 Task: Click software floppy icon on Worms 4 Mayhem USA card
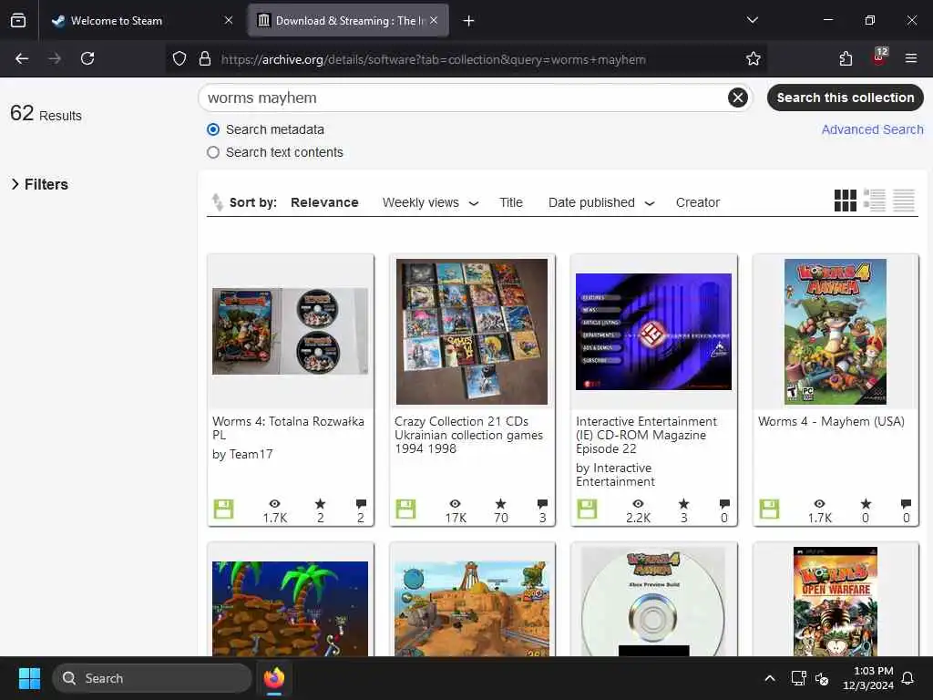click(x=769, y=509)
